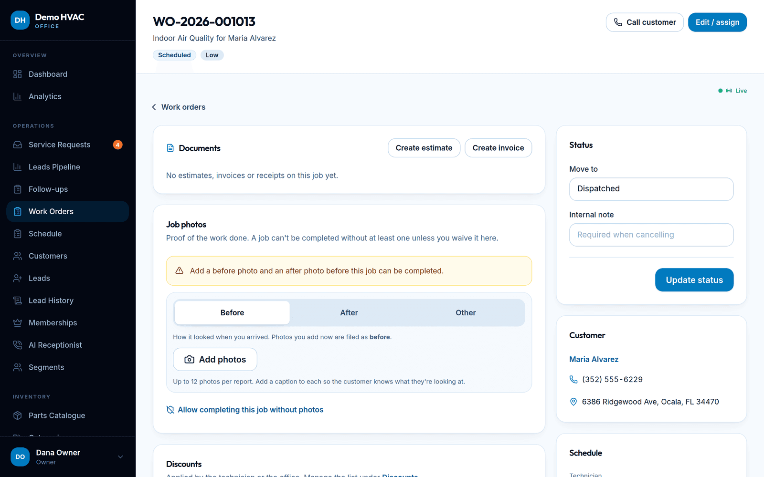The height and width of the screenshot is (477, 764).
Task: Click the AI Receptionist phone icon
Action: 18,345
